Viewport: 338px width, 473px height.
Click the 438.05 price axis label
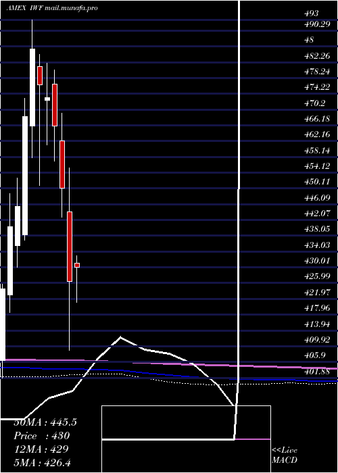[x=317, y=229]
